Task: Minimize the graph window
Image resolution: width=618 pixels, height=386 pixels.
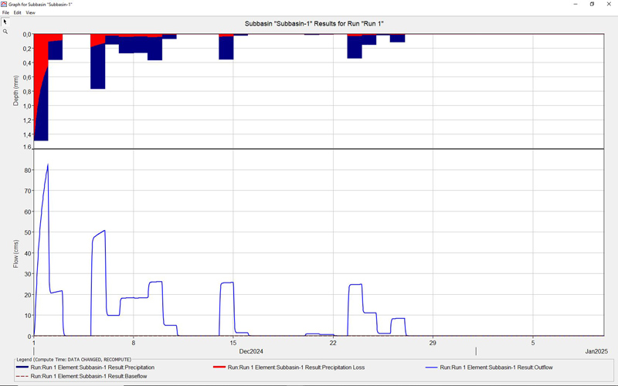Action: point(576,4)
